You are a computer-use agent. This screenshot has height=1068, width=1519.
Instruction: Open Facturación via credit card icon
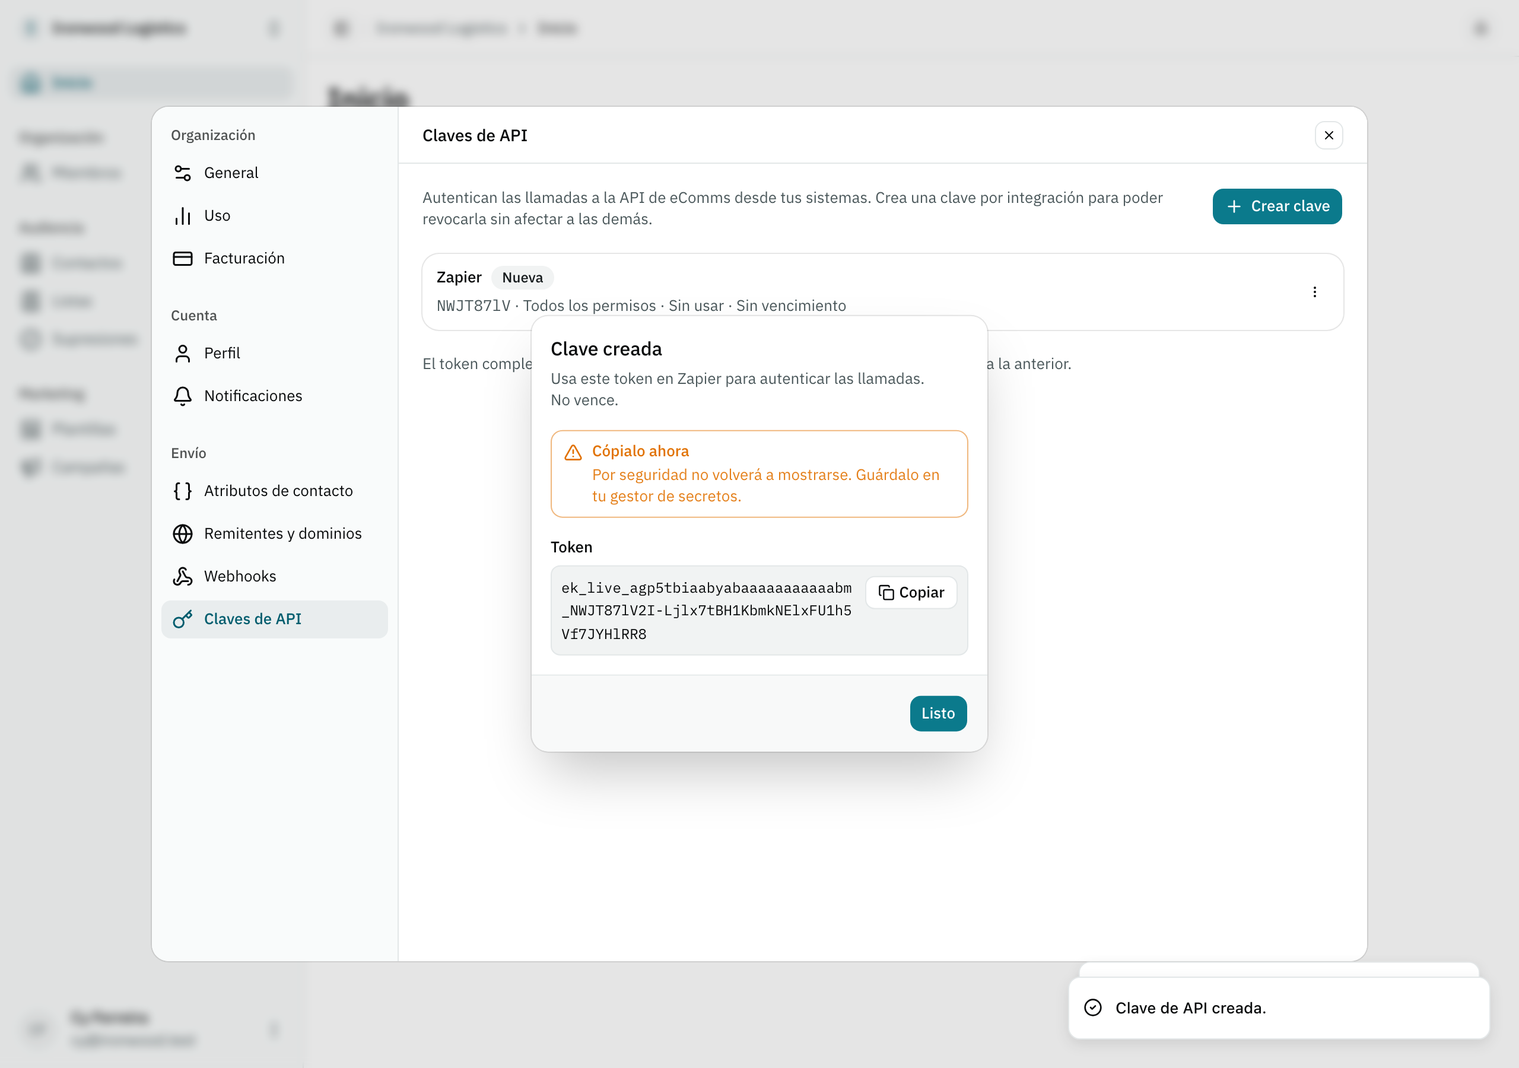tap(183, 258)
